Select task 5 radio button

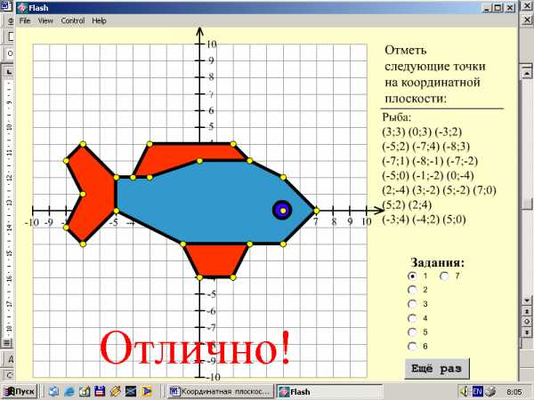point(411,332)
